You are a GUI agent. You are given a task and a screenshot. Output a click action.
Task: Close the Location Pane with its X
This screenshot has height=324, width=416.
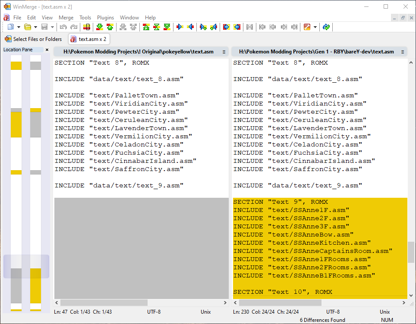47,50
